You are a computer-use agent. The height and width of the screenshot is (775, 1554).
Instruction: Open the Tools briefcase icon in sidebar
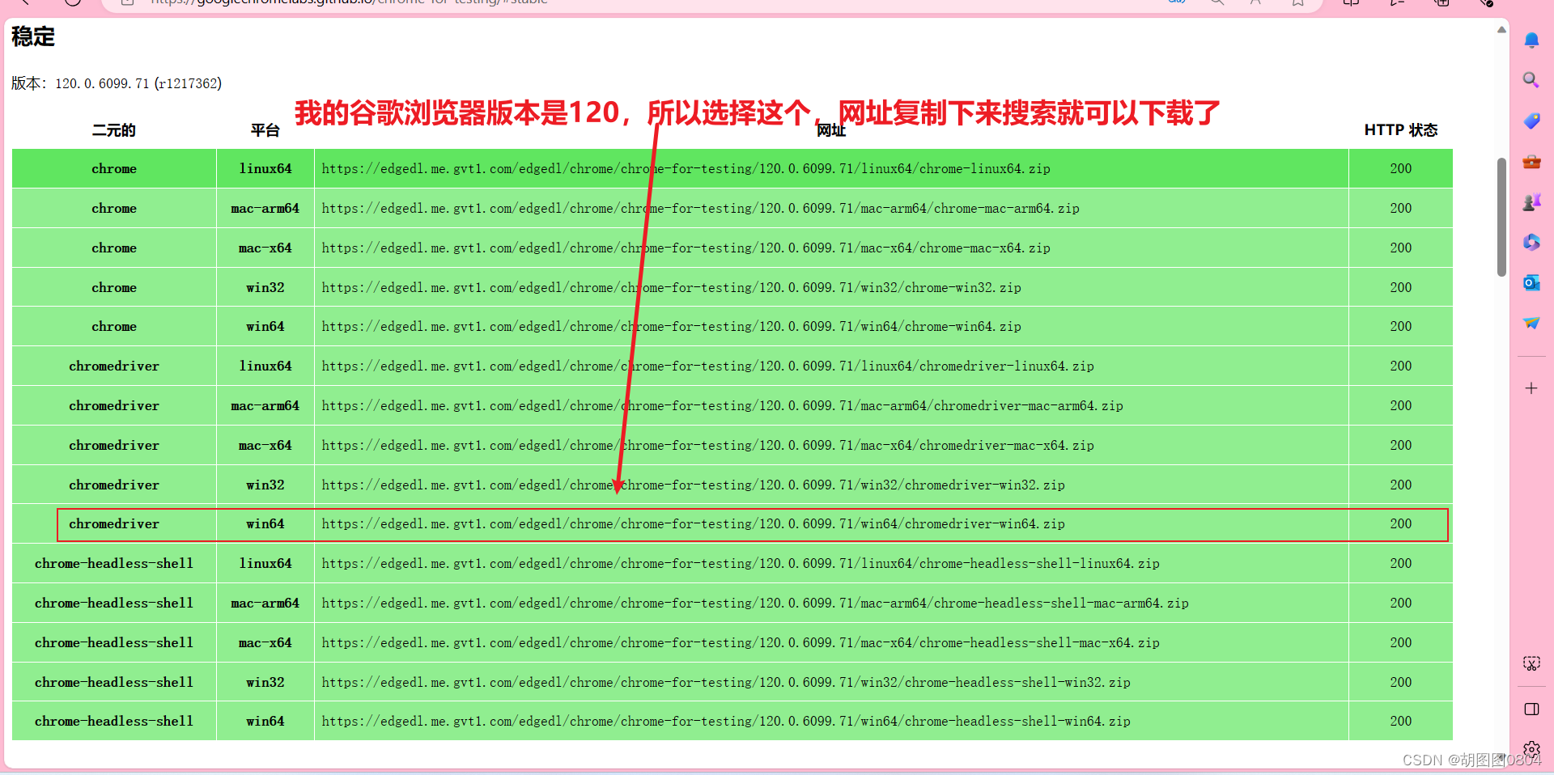pos(1531,162)
